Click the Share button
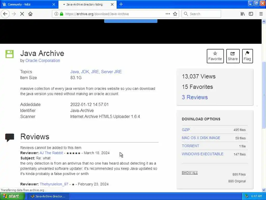This screenshot has width=266, height=200. [233, 56]
